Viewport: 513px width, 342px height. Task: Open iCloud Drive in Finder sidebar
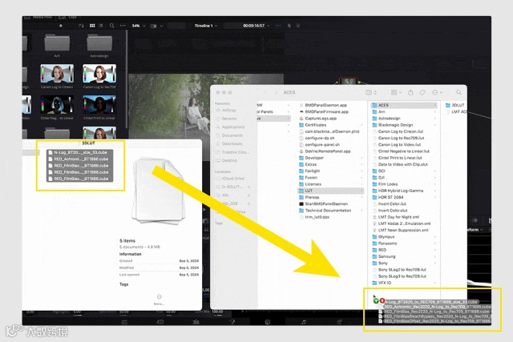230,179
